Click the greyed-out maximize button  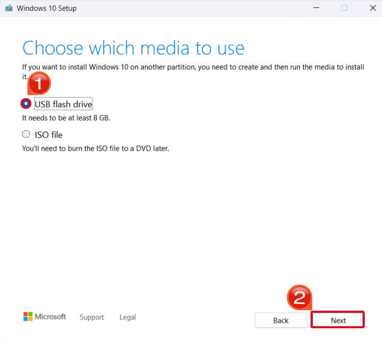[344, 8]
